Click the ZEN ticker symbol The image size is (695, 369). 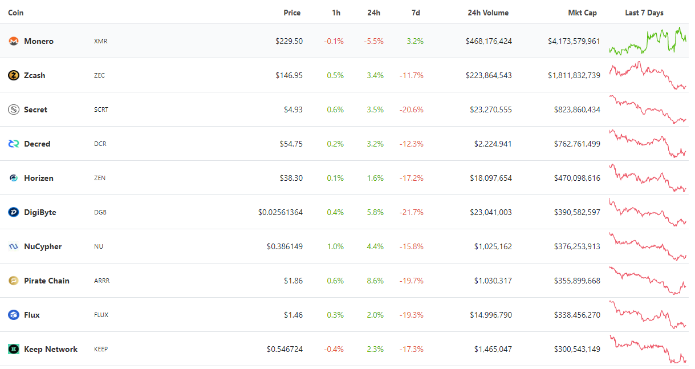coord(99,178)
